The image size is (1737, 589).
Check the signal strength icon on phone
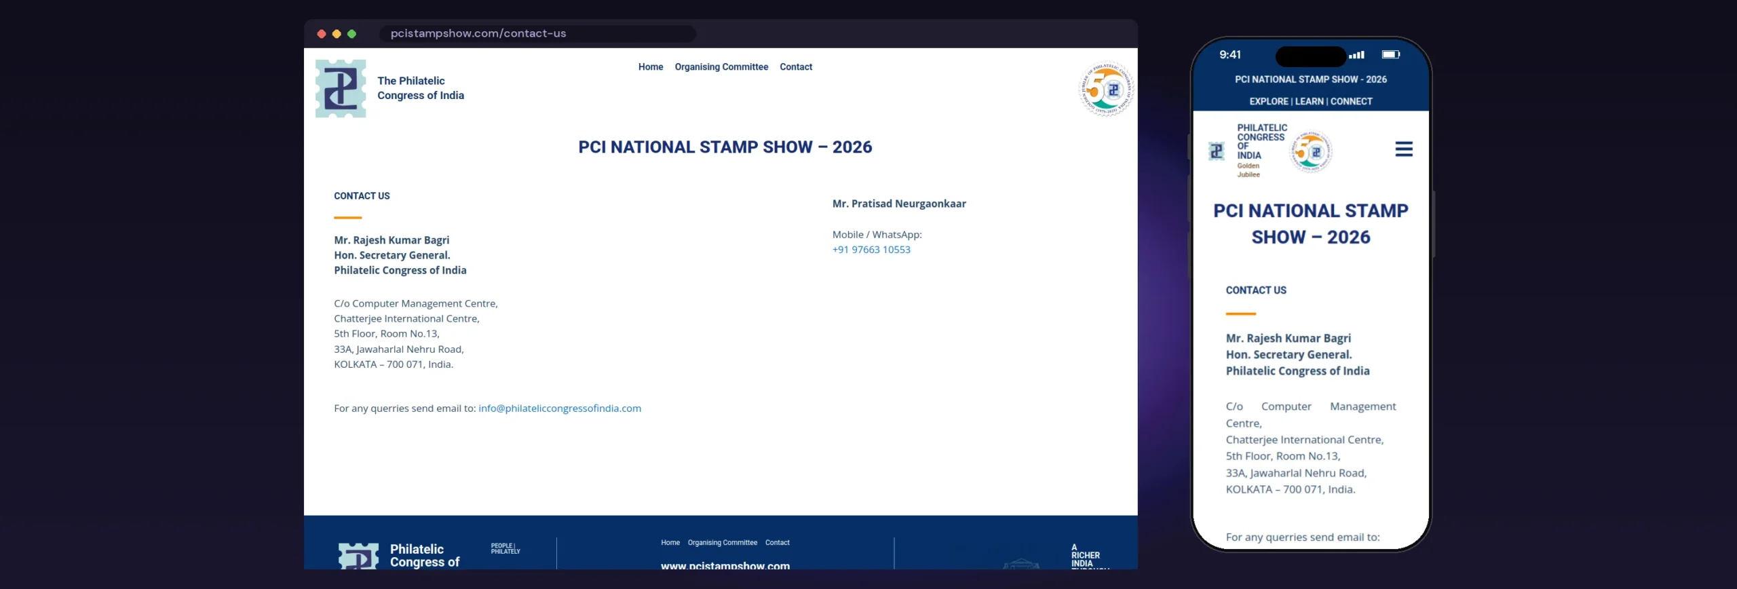(x=1356, y=55)
